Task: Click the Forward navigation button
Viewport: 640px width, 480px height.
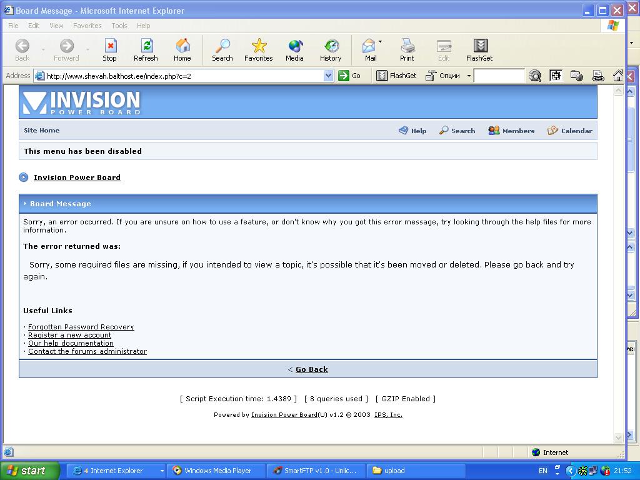Action: pos(66,50)
